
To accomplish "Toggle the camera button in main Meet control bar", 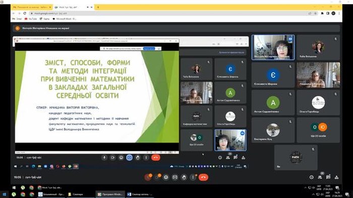I will 157,177.
